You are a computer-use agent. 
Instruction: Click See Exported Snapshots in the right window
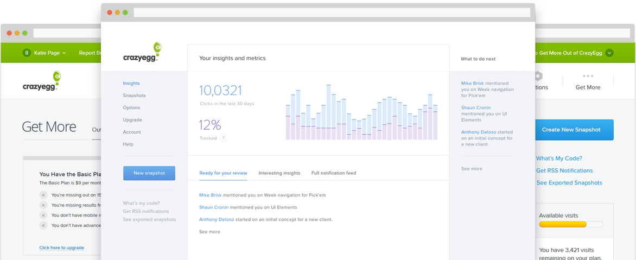(569, 183)
